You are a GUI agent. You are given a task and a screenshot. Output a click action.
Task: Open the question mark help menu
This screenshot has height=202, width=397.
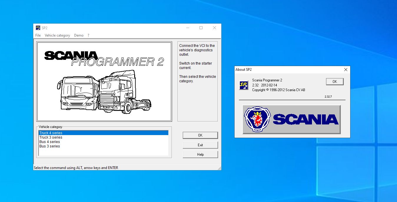click(x=88, y=35)
